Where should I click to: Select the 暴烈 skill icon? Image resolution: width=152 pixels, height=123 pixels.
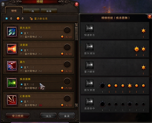click(12, 66)
